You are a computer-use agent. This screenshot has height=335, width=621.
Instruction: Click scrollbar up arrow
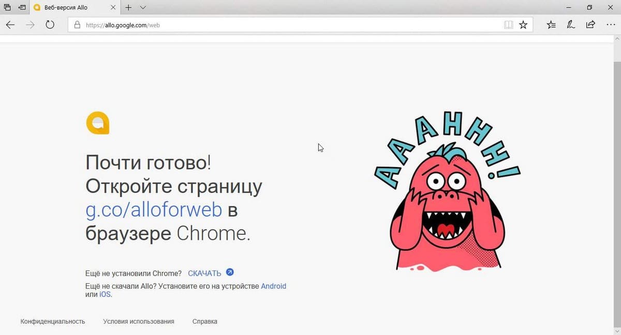coord(617,39)
